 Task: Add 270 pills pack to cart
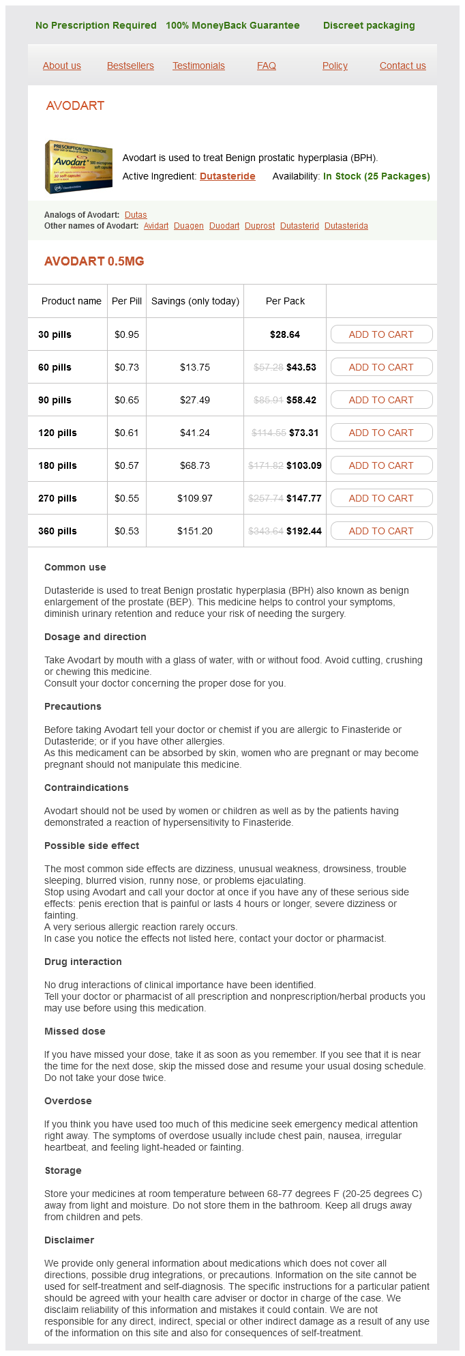pos(381,498)
